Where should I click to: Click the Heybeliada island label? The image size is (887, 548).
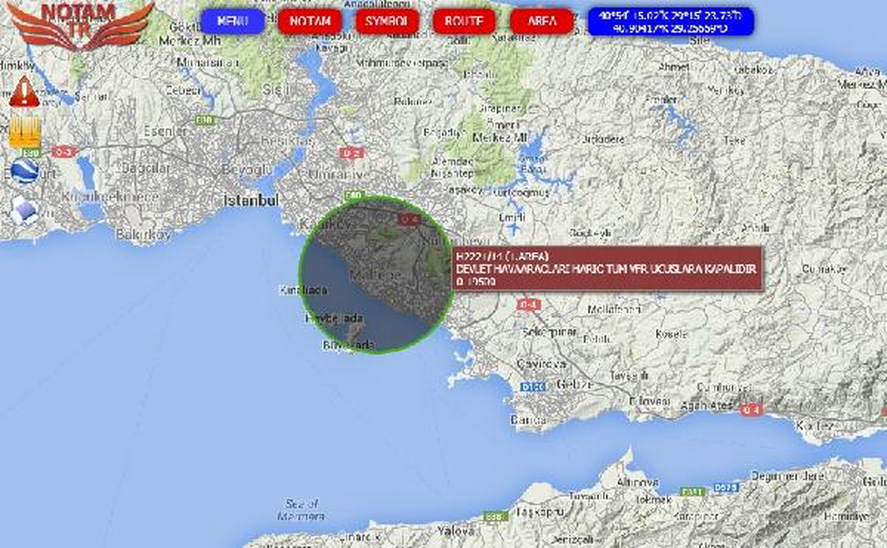pos(335,318)
